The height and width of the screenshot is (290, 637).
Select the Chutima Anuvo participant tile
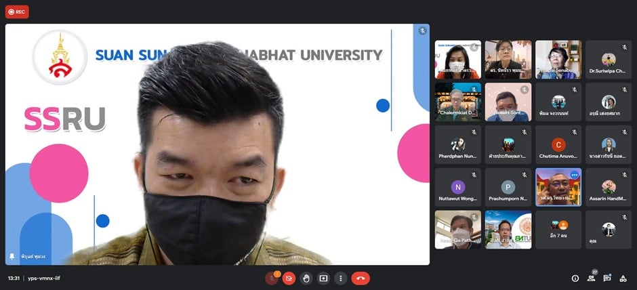point(558,144)
